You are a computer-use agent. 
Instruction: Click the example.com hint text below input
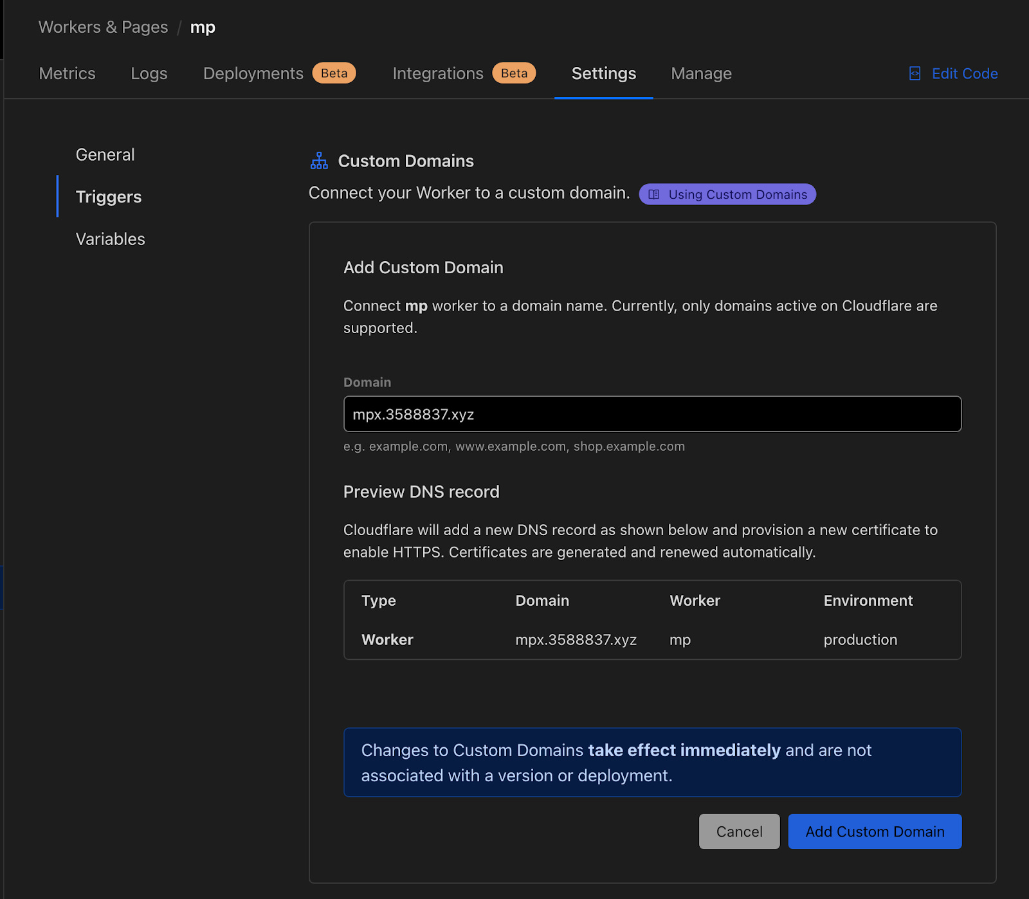tap(514, 446)
